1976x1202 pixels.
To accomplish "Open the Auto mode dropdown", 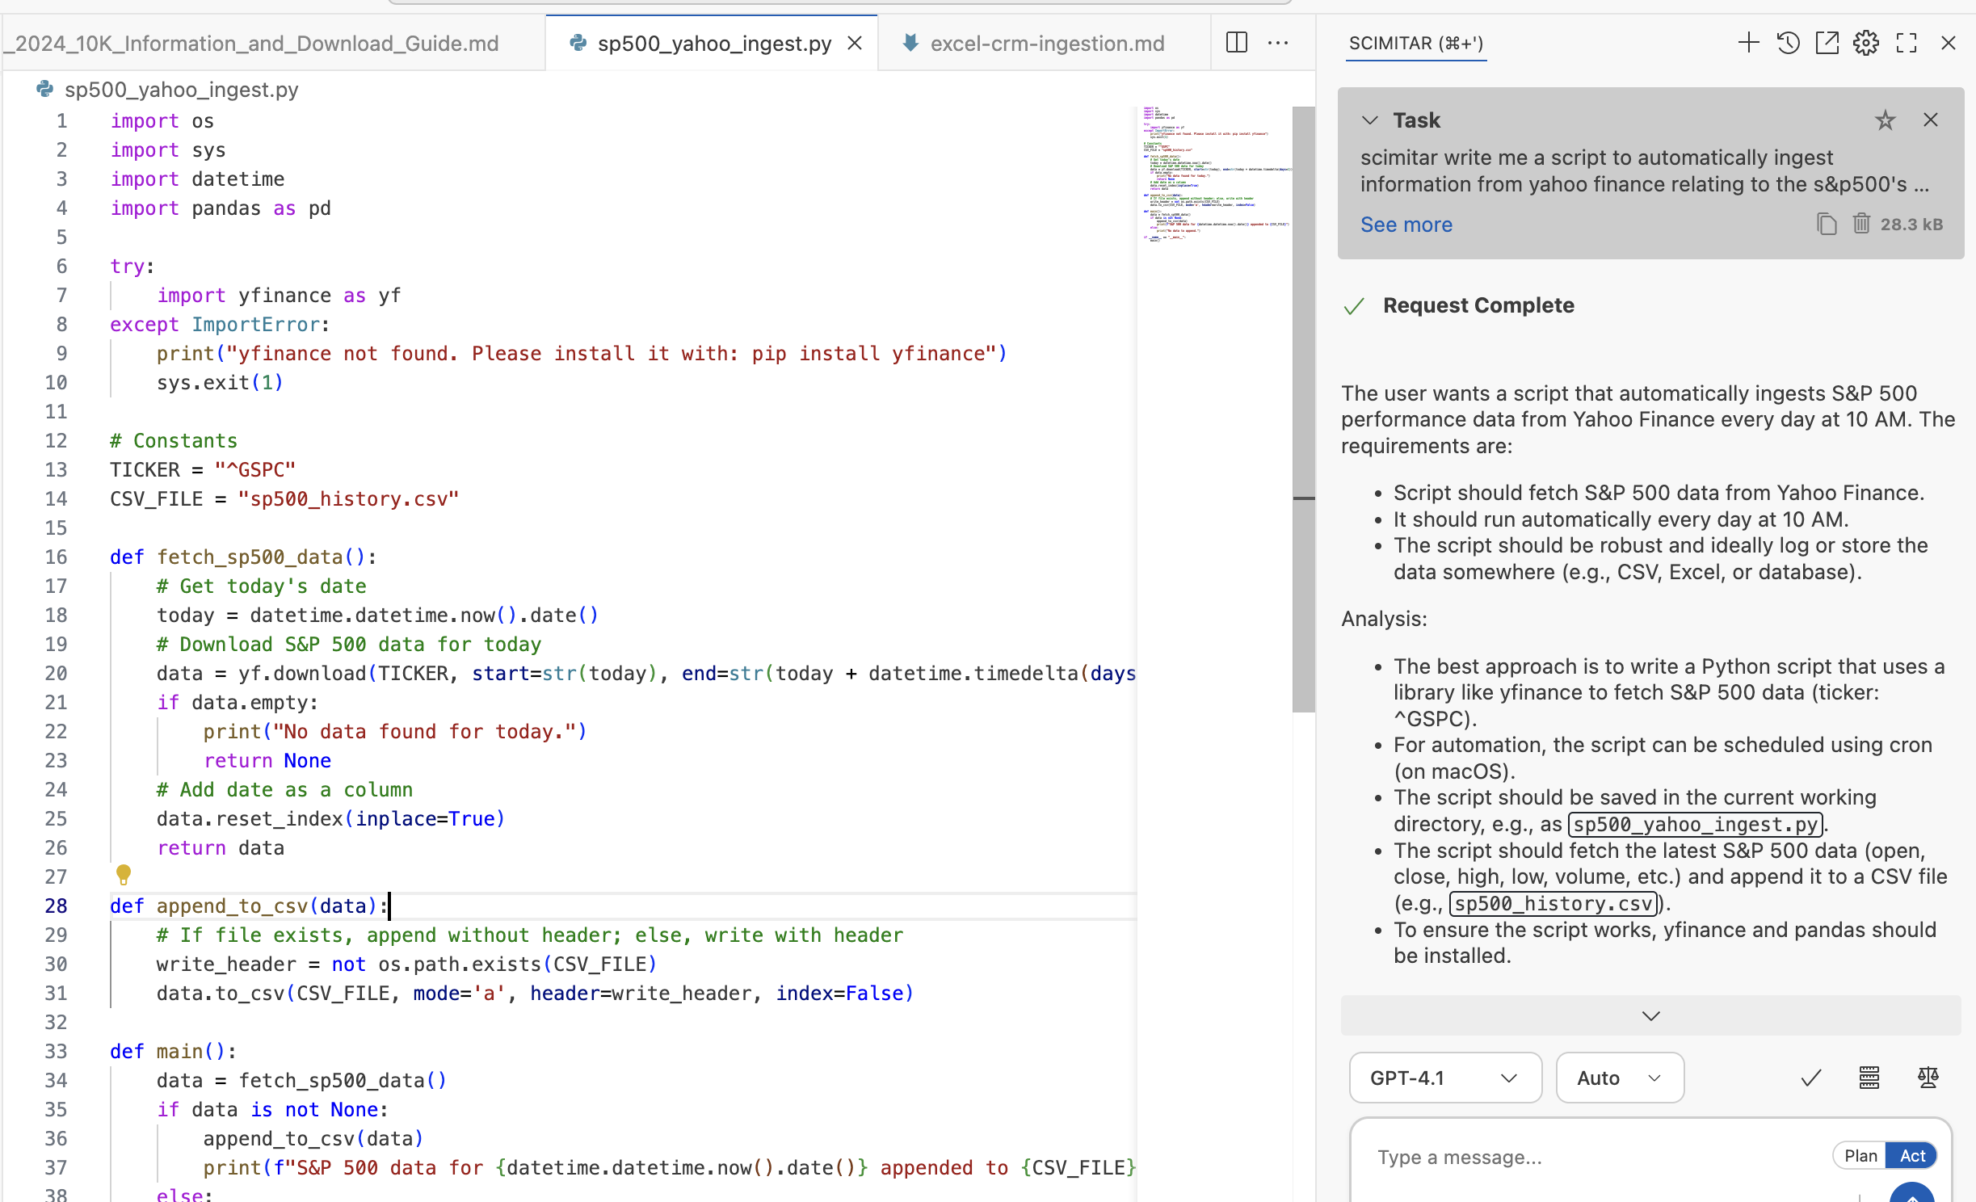I will pos(1620,1078).
